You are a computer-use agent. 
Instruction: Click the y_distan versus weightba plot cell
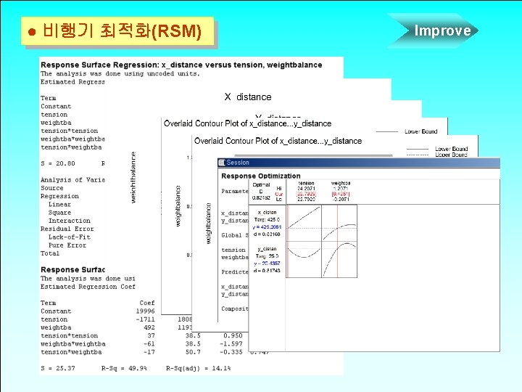pyautogui.click(x=339, y=259)
